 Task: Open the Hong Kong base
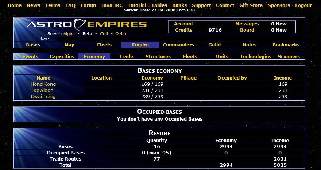43,84
